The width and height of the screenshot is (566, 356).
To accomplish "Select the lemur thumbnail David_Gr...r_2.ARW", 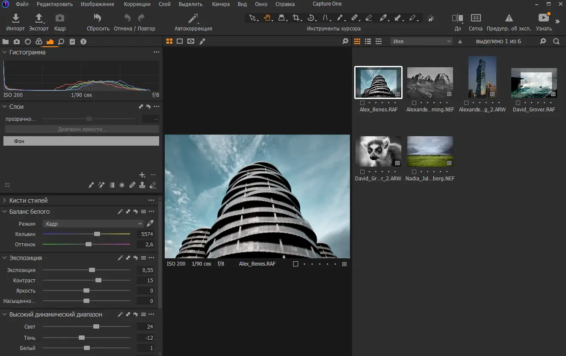I will 378,152.
